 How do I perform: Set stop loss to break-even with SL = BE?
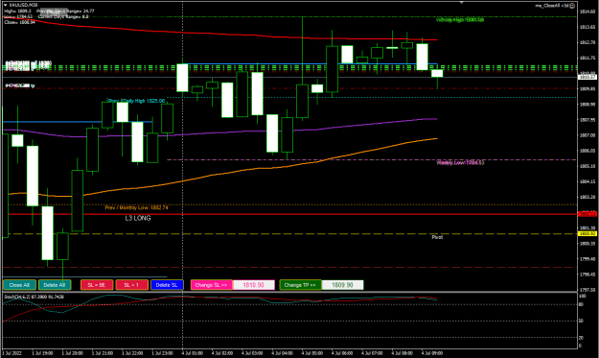point(97,285)
